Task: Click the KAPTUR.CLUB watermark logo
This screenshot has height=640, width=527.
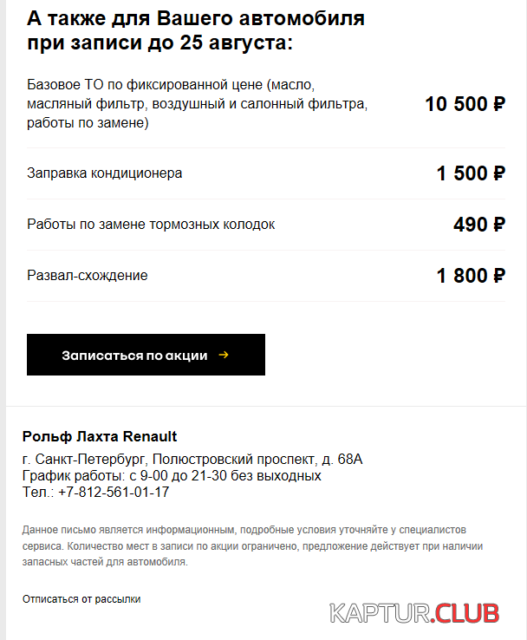Action: [414, 614]
